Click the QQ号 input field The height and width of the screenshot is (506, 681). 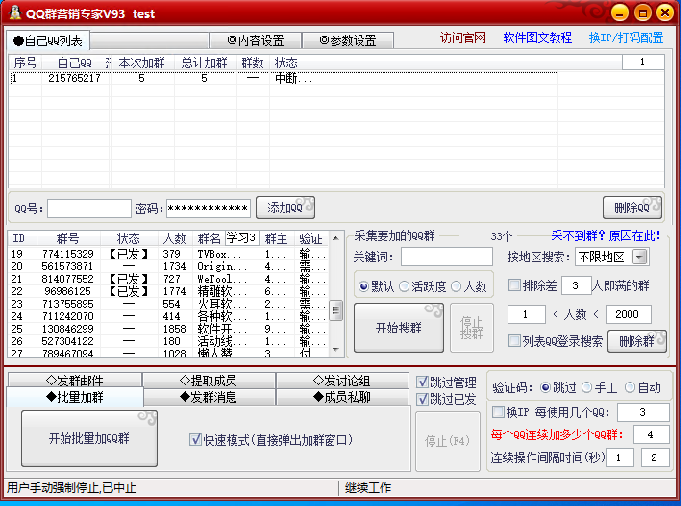point(89,209)
